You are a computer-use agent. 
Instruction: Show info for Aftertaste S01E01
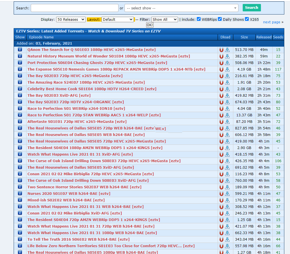click(20, 121)
